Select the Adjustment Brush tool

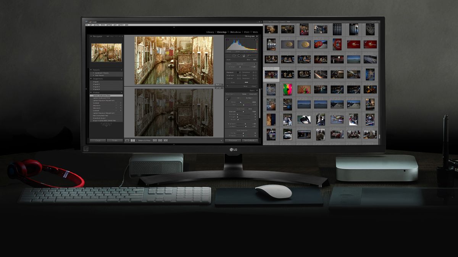point(249,56)
